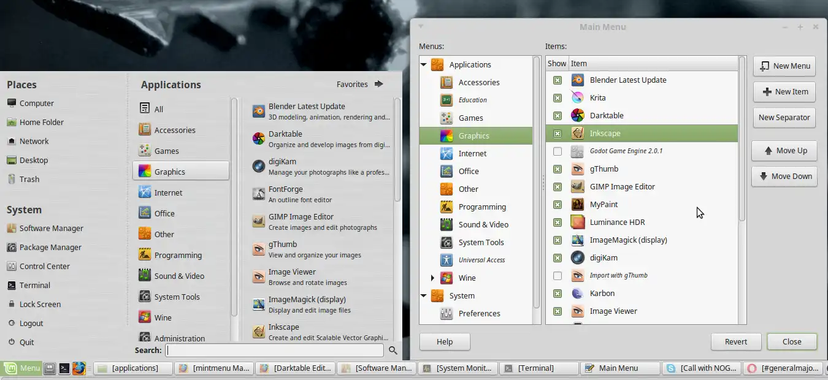828x380 pixels.
Task: Click the GIMP Image Editor icon in items list
Action: 577,186
